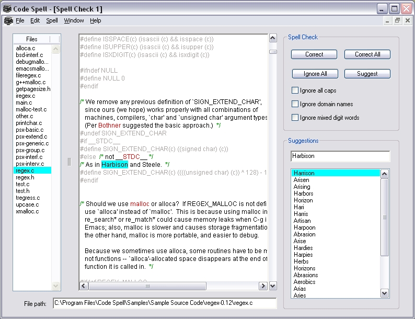
Task: Click the Files list scroll down arrow
Action: (55, 286)
